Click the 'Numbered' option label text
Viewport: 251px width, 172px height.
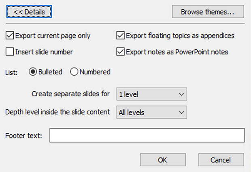click(x=95, y=72)
